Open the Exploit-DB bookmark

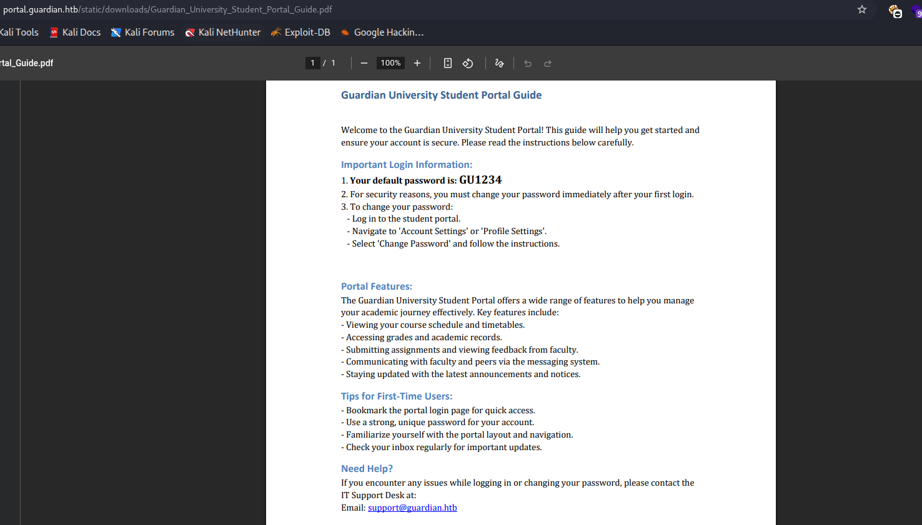point(300,32)
